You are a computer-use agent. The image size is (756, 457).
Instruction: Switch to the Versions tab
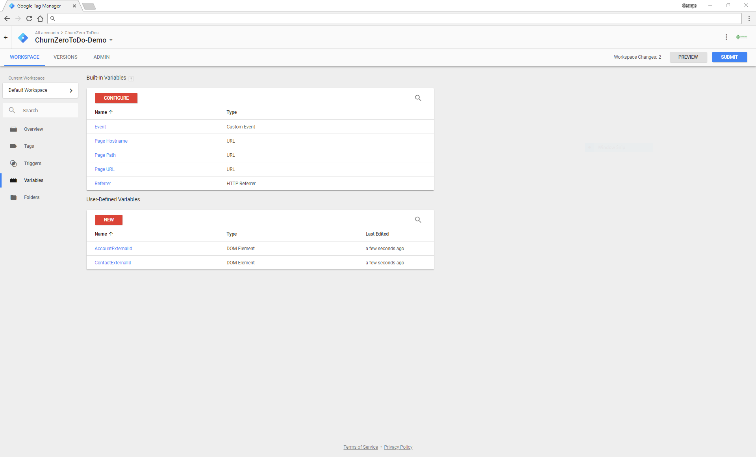click(x=65, y=57)
